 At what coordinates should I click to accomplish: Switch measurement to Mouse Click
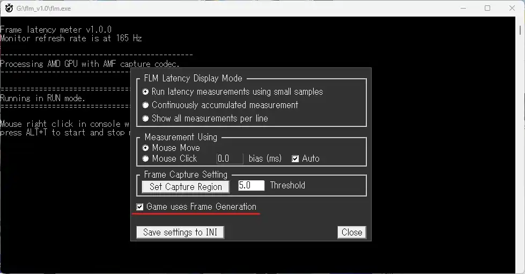(x=145, y=159)
